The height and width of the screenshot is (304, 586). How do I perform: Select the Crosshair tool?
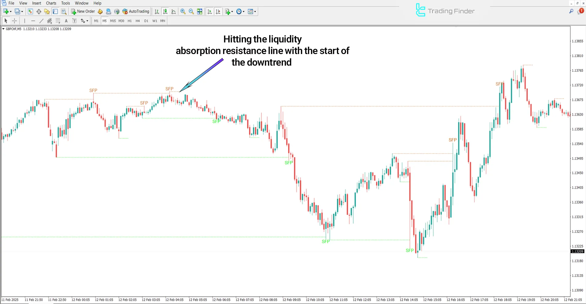click(14, 20)
